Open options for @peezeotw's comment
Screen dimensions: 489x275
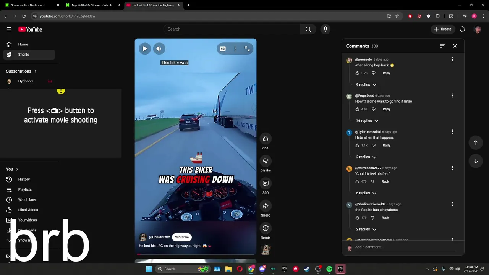click(x=452, y=59)
